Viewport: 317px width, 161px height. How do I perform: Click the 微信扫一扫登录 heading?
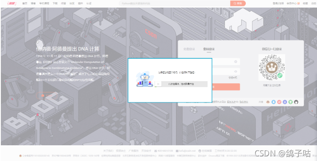272,49
